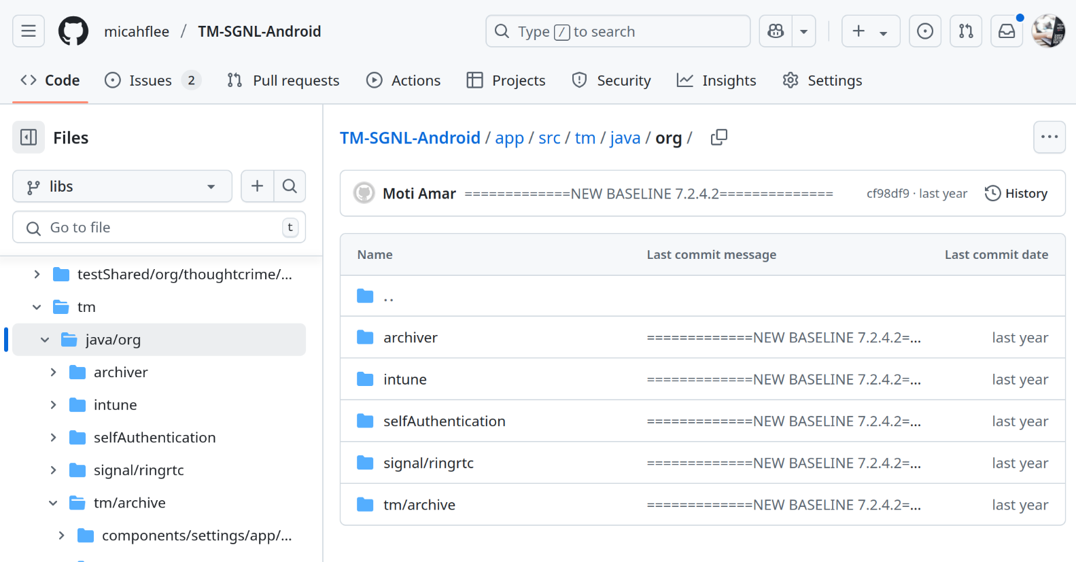The width and height of the screenshot is (1076, 562).
Task: Open the libs branch selector
Action: [x=122, y=186]
